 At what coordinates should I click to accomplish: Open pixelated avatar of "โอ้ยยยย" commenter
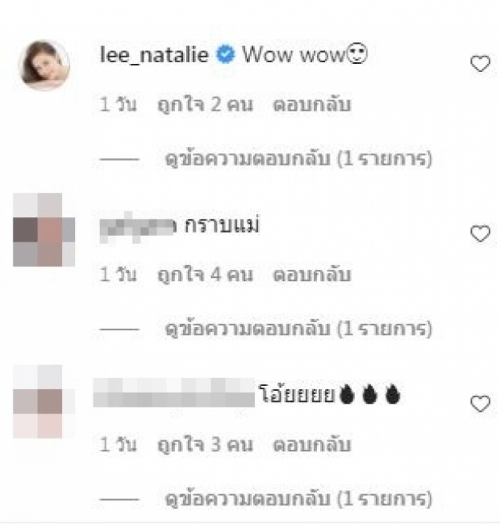[44, 402]
